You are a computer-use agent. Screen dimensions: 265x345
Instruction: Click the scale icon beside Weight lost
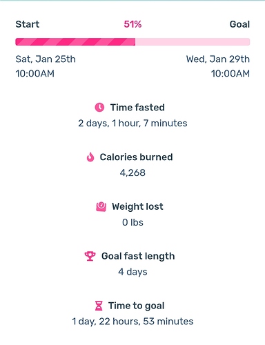(x=101, y=206)
